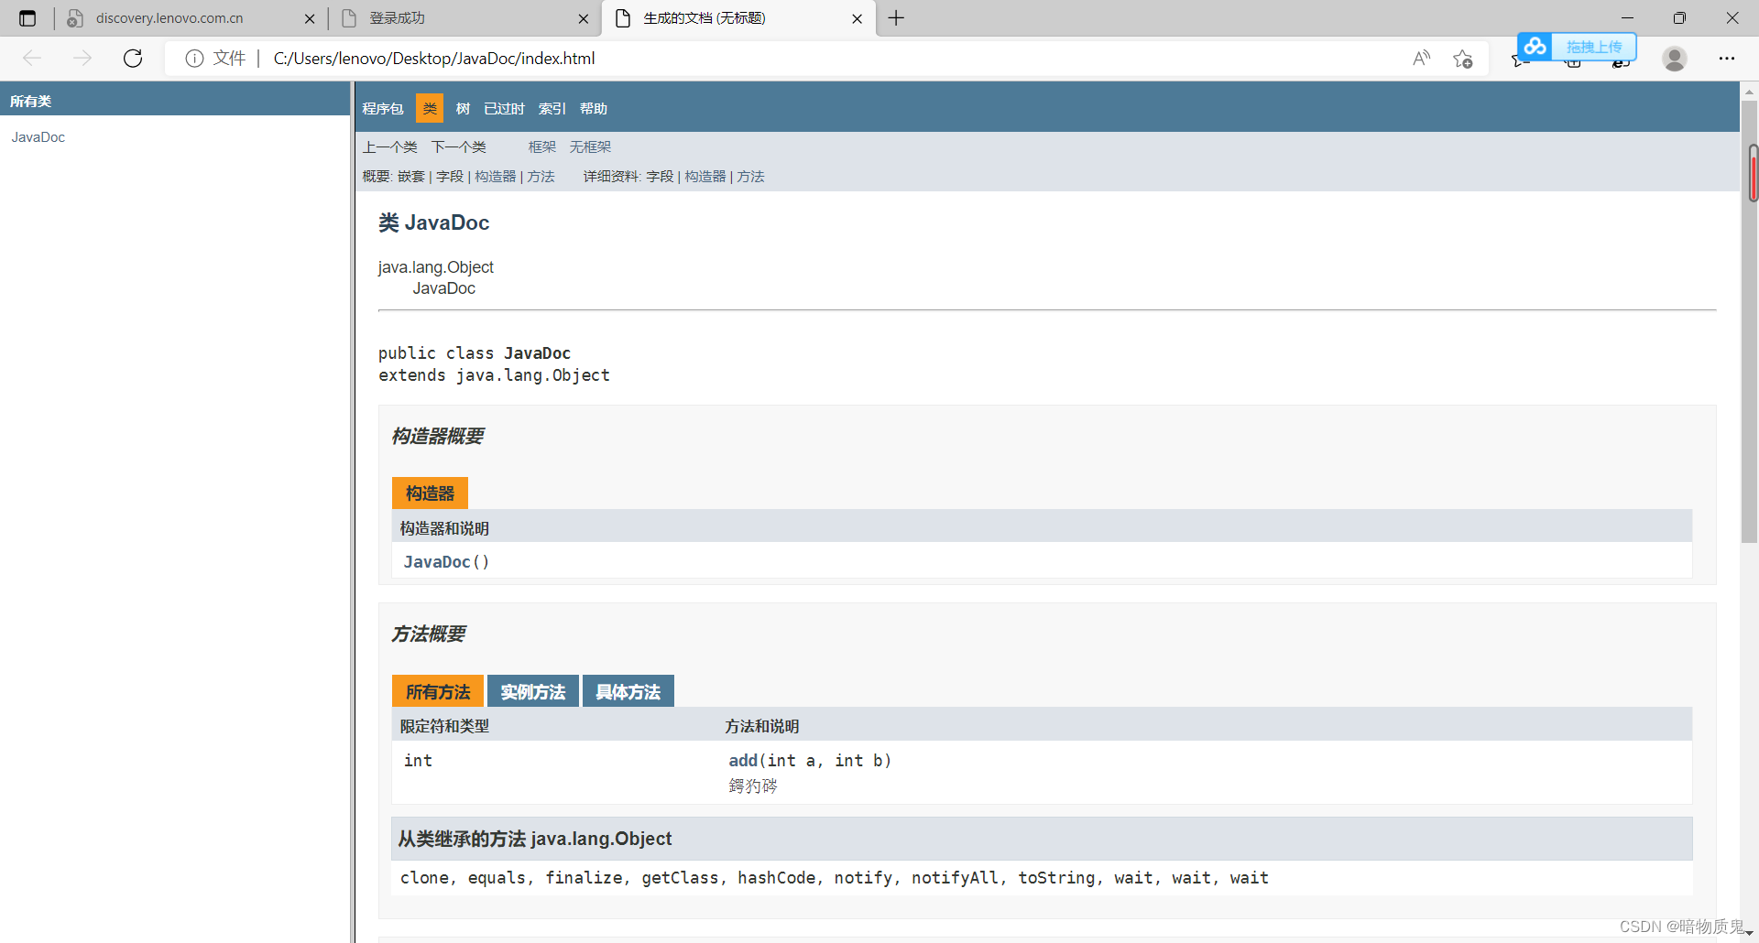Close the 登录成功 tab

584,18
